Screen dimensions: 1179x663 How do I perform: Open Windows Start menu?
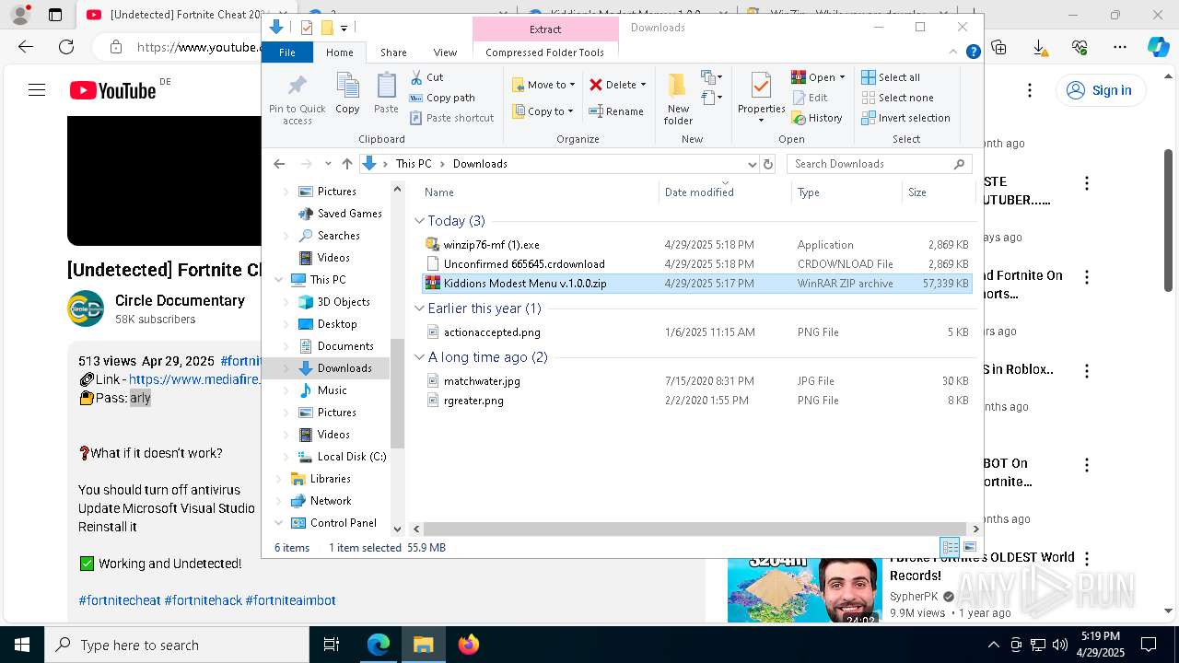pyautogui.click(x=21, y=645)
